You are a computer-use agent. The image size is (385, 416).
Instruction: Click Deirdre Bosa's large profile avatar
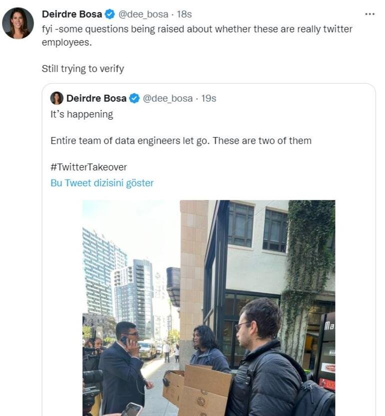tap(17, 23)
